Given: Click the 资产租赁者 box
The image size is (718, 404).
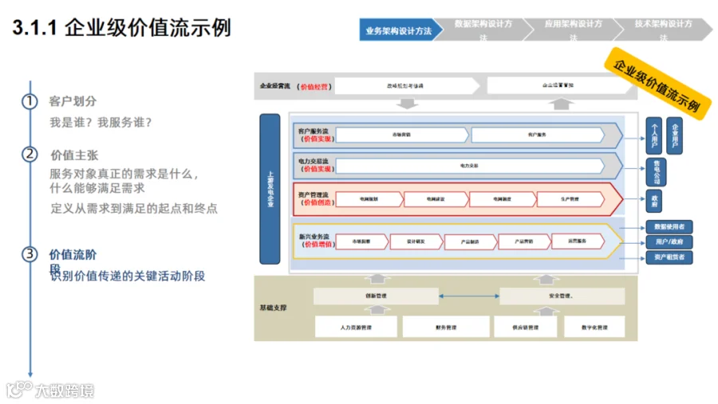Looking at the screenshot, I should point(669,257).
